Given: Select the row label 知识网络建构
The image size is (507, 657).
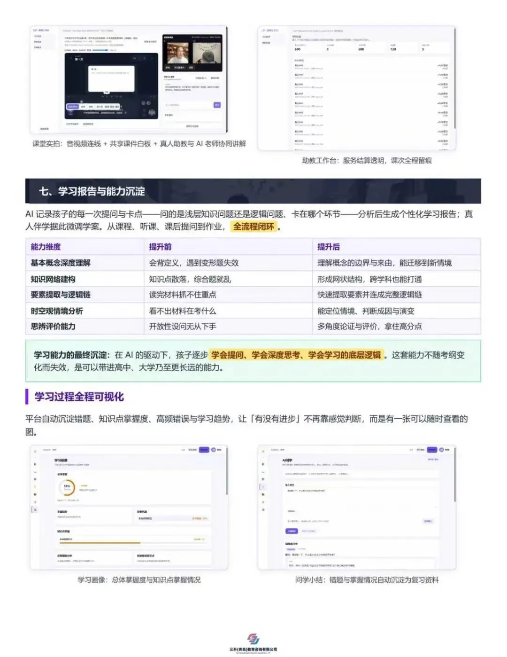Looking at the screenshot, I should tap(53, 279).
